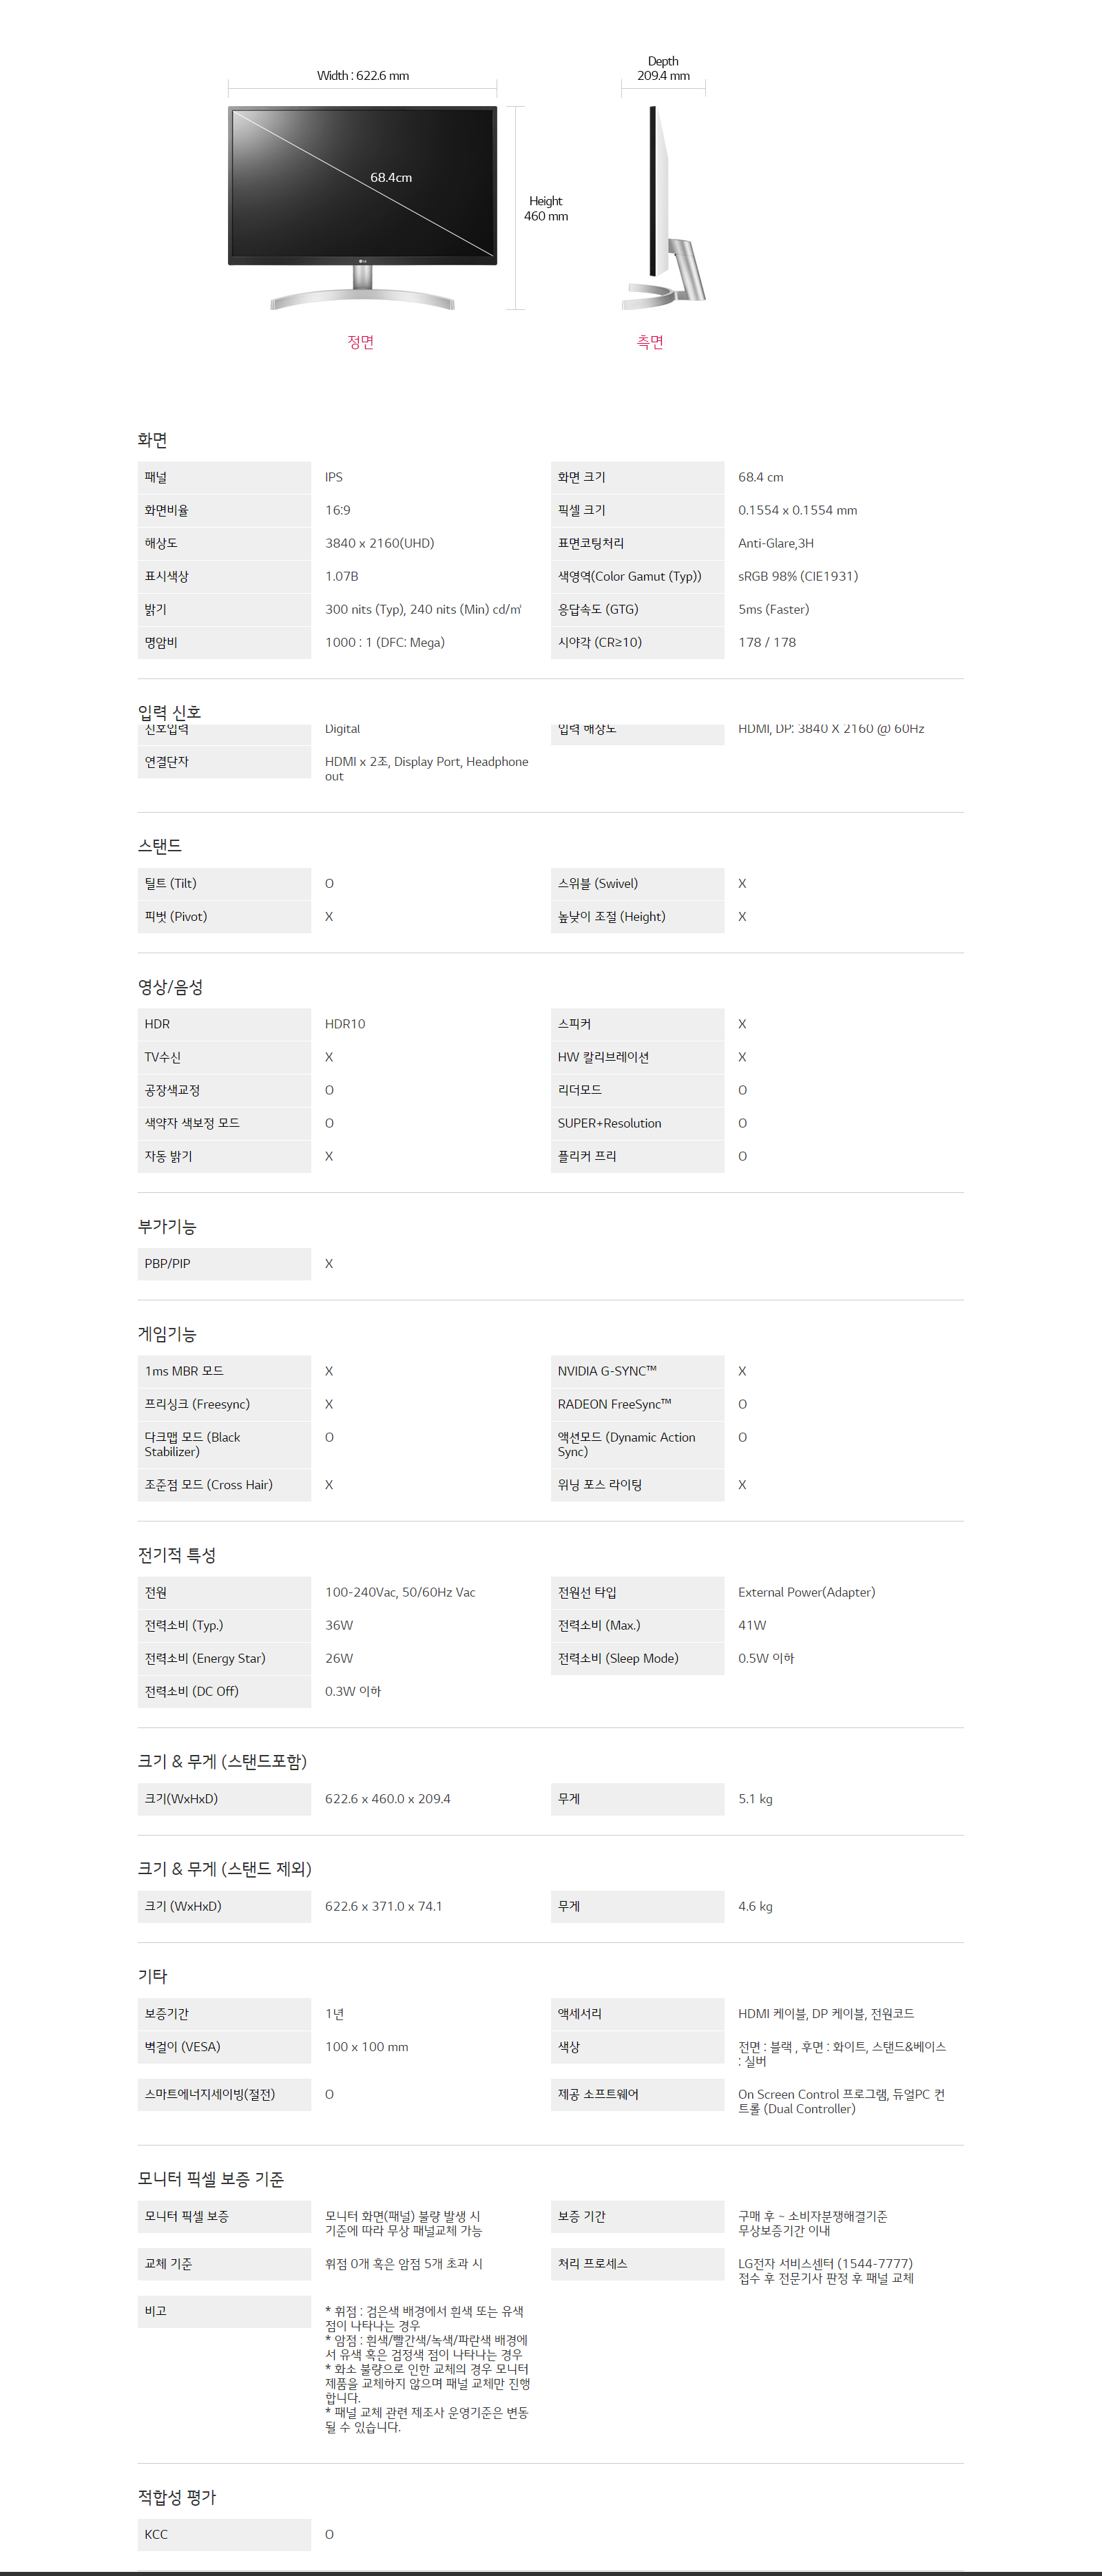Screen dimensions: 1102x2576
Task: Select the 스탠드 section heading
Action: pos(160,846)
